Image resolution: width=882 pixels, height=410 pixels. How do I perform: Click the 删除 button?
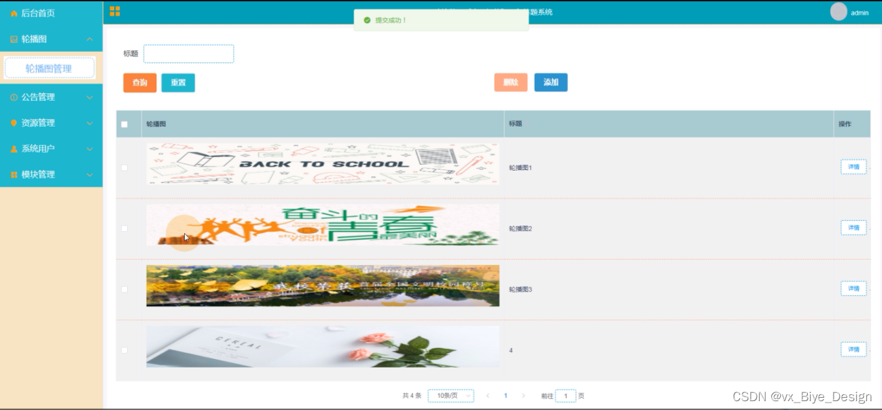[x=511, y=82]
